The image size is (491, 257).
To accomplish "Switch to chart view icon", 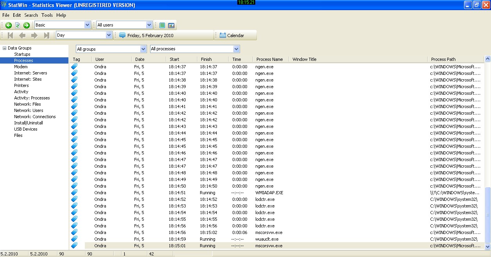I will point(171,25).
